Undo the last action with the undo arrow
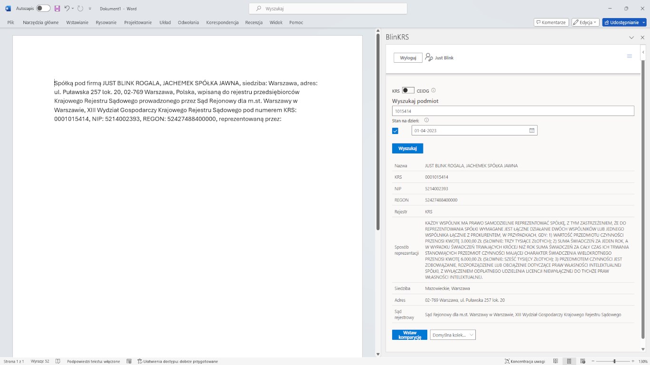The image size is (650, 365). pos(67,9)
